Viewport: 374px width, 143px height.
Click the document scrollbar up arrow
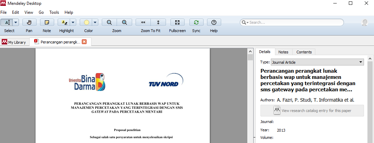click(x=250, y=51)
